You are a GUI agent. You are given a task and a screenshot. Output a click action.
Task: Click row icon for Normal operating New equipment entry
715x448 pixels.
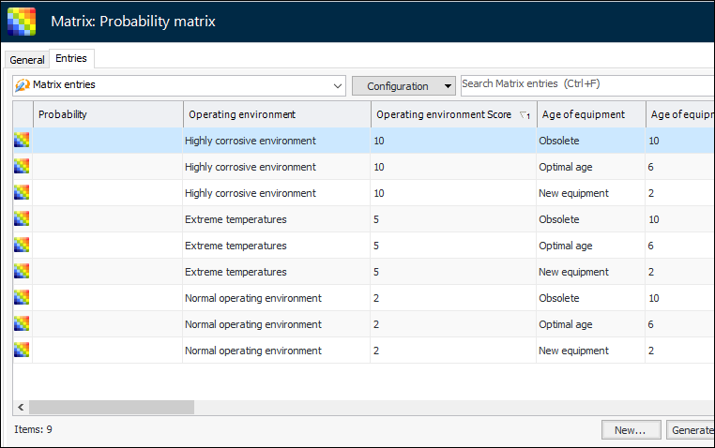coord(22,351)
